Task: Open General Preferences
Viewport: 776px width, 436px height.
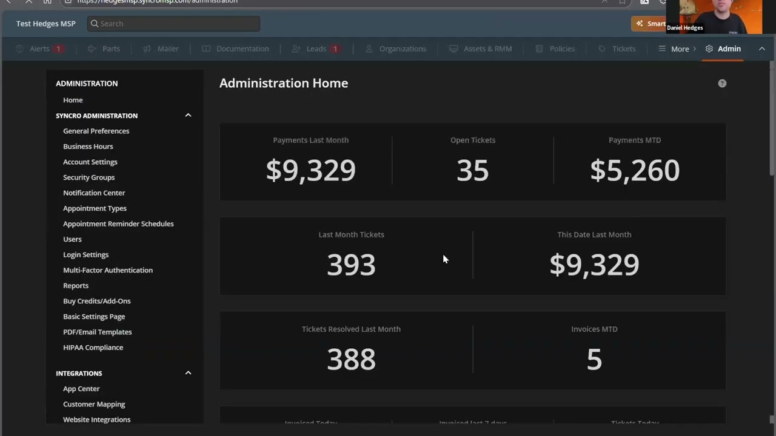Action: (x=96, y=131)
